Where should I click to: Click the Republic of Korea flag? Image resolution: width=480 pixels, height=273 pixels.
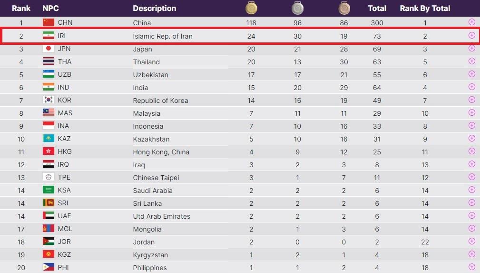(x=49, y=100)
